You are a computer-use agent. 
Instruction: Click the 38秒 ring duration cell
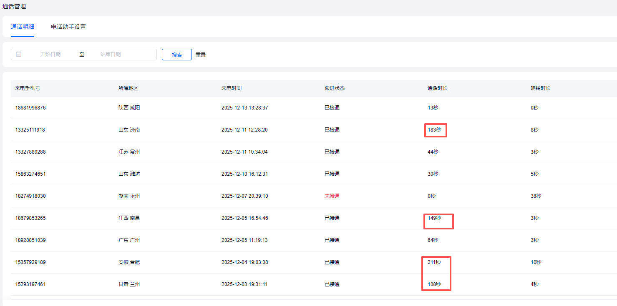click(x=536, y=196)
